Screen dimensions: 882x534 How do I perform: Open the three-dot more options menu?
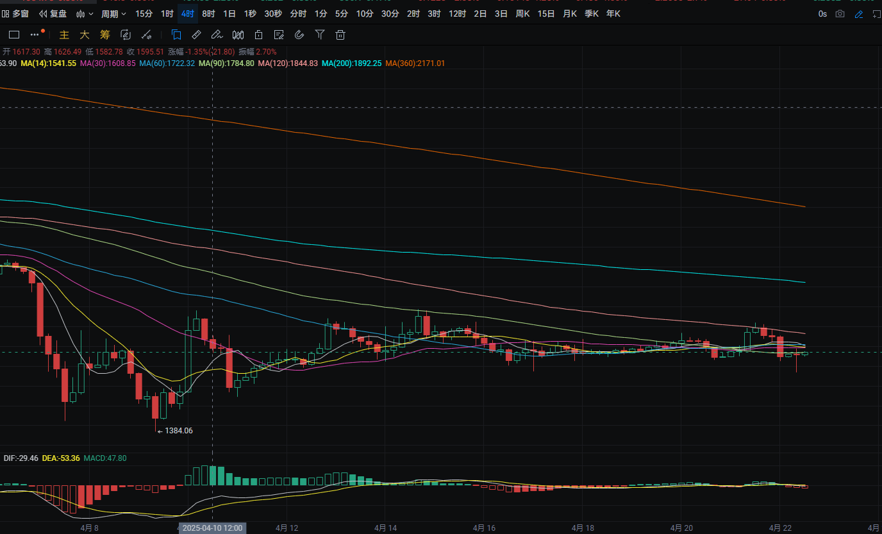pos(36,35)
